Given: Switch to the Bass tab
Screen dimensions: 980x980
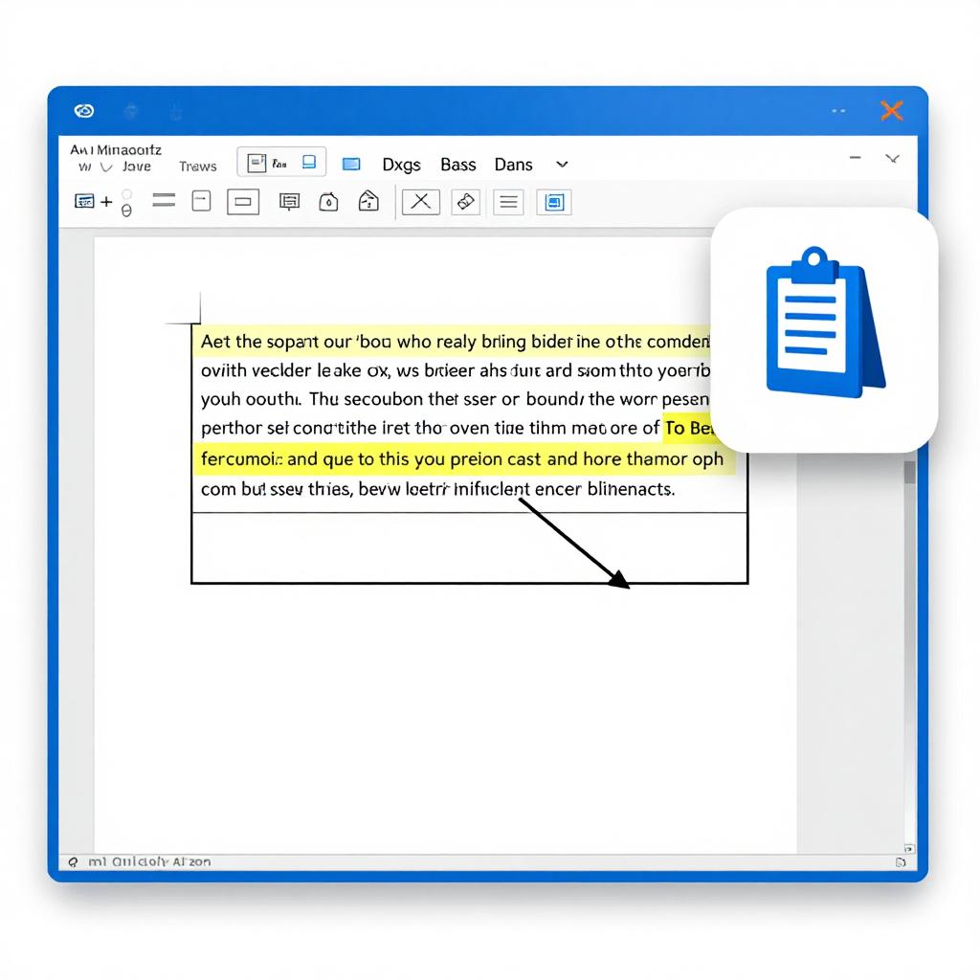Looking at the screenshot, I should (457, 165).
